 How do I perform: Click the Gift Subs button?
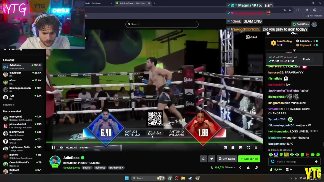pos(227,159)
